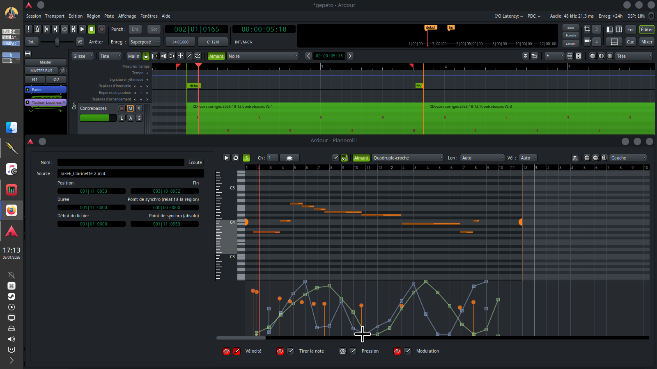
Task: Toggle visibility of the Modulation lane
Action: click(x=397, y=351)
